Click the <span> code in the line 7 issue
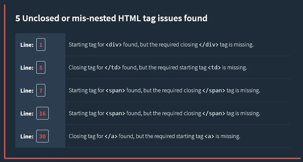 pyautogui.click(x=115, y=91)
